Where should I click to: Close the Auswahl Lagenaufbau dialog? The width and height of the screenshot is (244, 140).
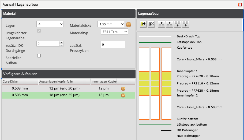pyautogui.click(x=240, y=4)
